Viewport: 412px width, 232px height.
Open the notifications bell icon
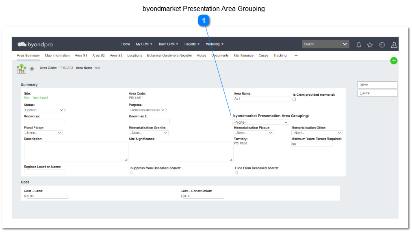(x=359, y=45)
